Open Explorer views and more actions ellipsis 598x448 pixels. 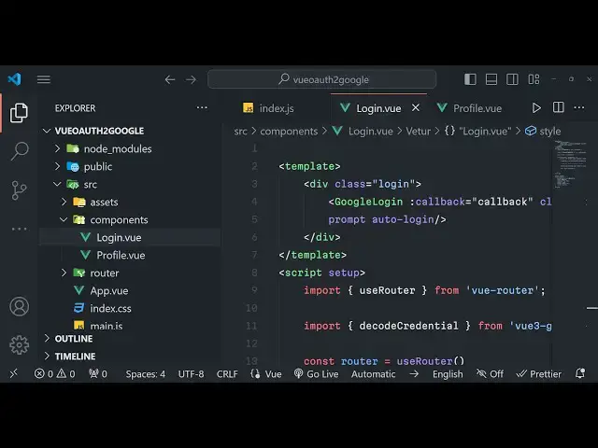pyautogui.click(x=202, y=108)
